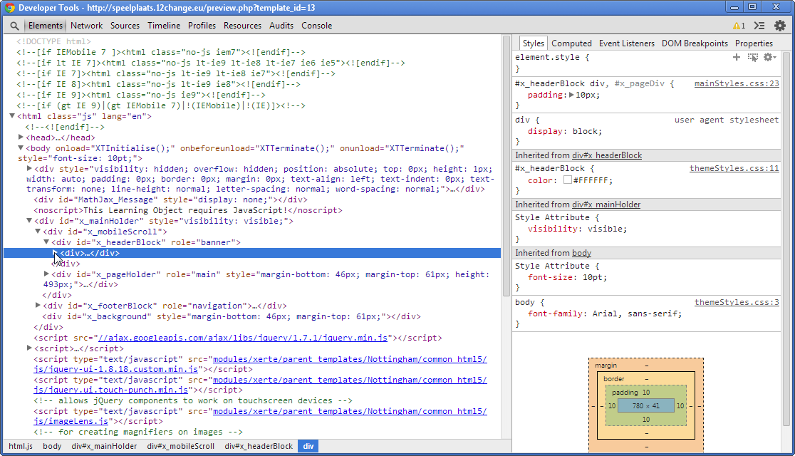Open themeStyles.css:11 source link
This screenshot has width=795, height=456.
(x=734, y=168)
